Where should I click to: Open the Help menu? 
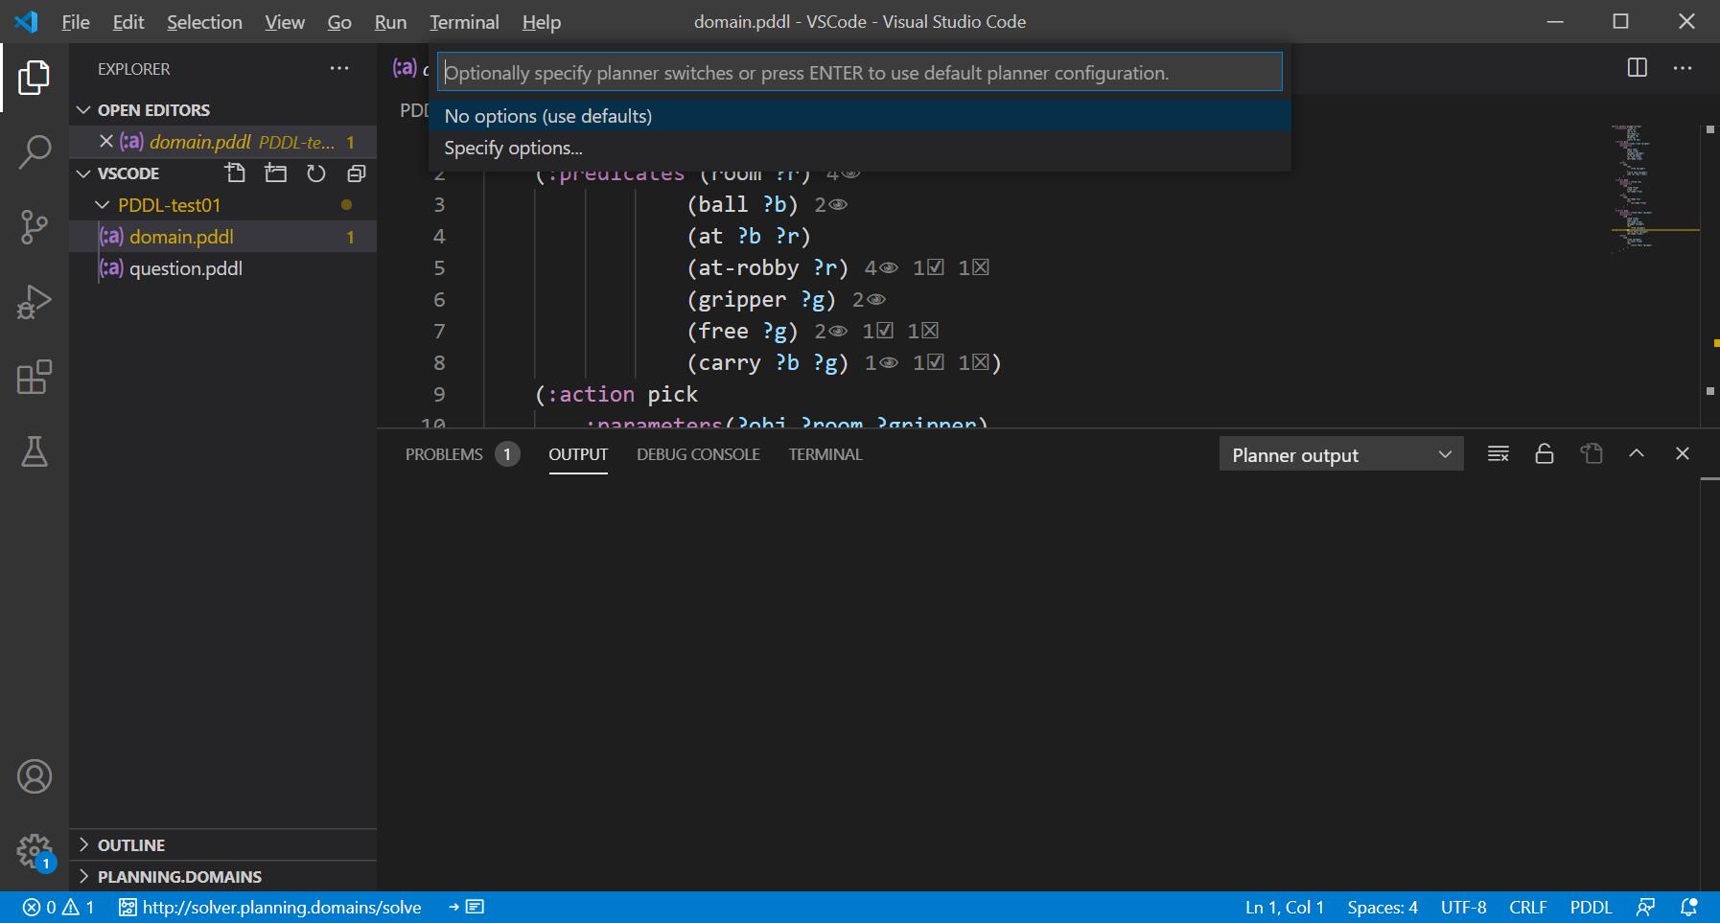click(x=542, y=22)
